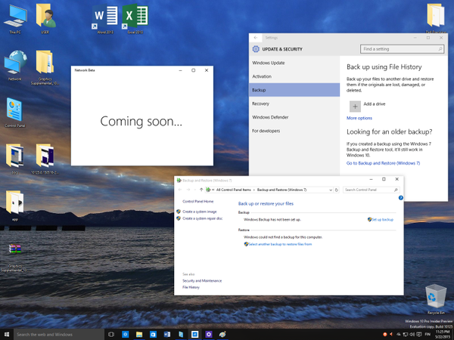
Task: Click the More options link
Action: (359, 118)
